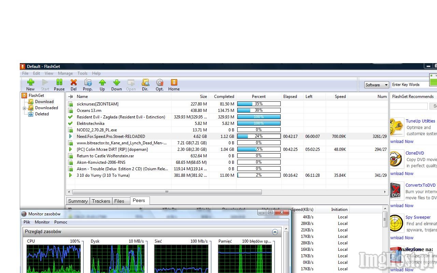Select the Akon-Konvicted-2006-RNS row
The image size is (437, 273).
coord(227,162)
